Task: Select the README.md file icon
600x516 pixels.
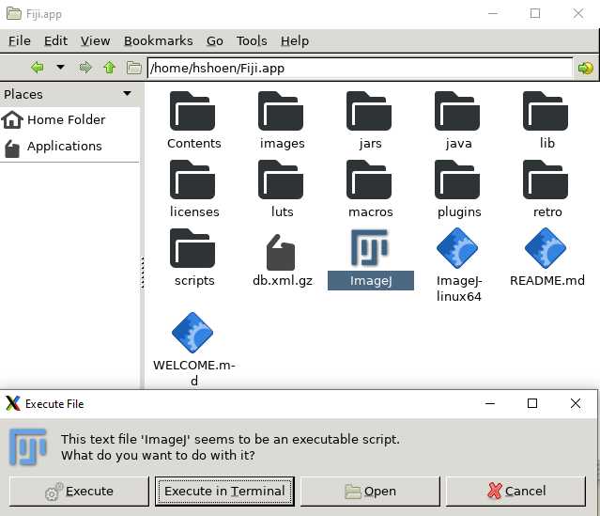Action: click(546, 248)
